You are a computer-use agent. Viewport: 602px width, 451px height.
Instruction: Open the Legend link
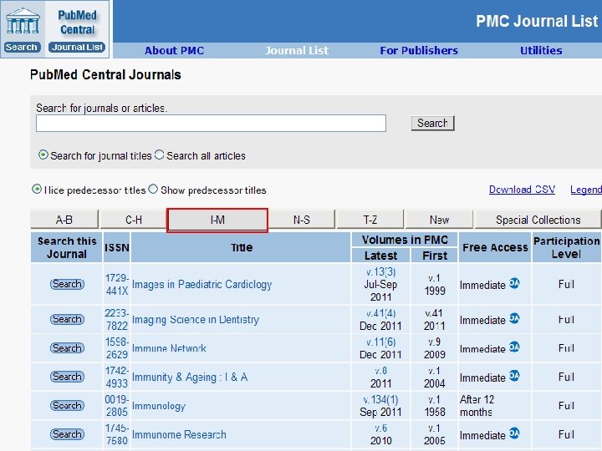click(x=586, y=190)
